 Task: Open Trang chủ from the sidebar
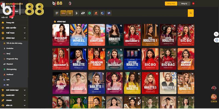point(10,23)
